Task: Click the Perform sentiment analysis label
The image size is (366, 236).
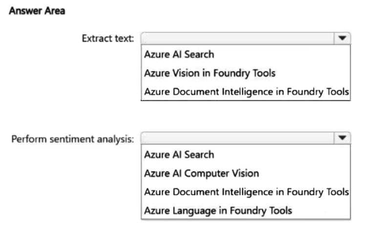Action: pos(73,139)
